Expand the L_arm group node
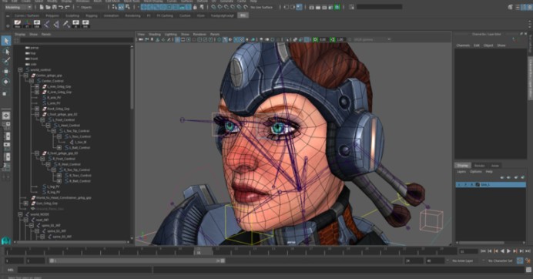The height and width of the screenshot is (279, 533). coord(37,86)
